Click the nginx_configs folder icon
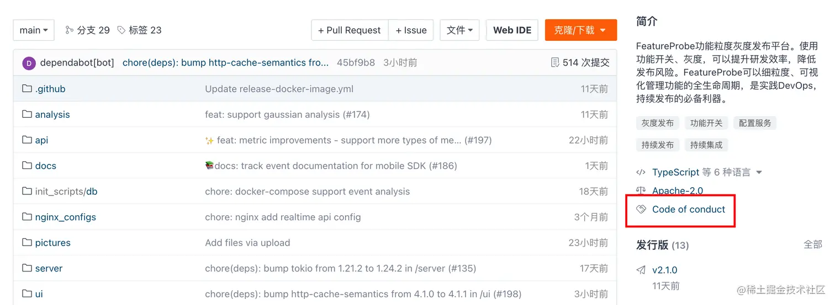This screenshot has height=305, width=835. (x=27, y=217)
